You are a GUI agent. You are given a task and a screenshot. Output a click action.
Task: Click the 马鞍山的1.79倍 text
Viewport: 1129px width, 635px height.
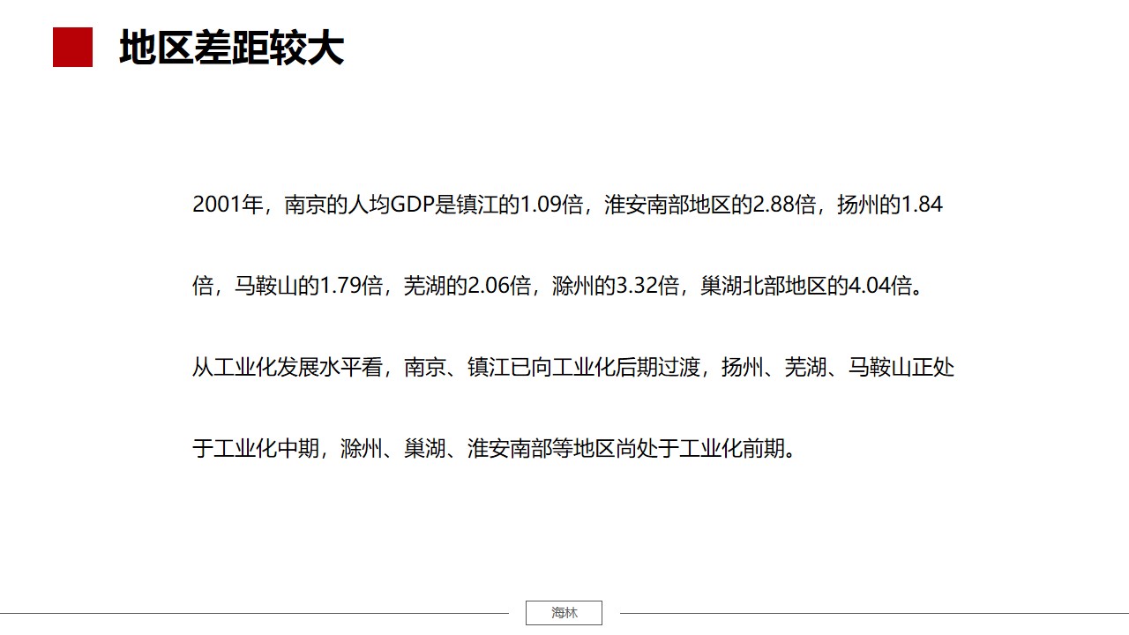click(x=308, y=287)
